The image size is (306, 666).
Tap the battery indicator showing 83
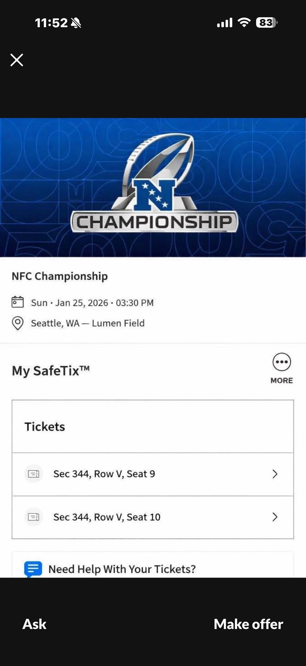coord(267,22)
